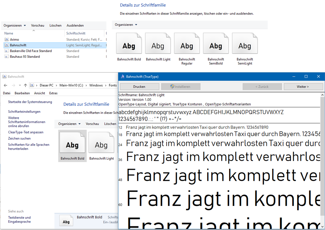Select Baskerville Old Face Standard row
This screenshot has width=325, height=230.
[55, 51]
